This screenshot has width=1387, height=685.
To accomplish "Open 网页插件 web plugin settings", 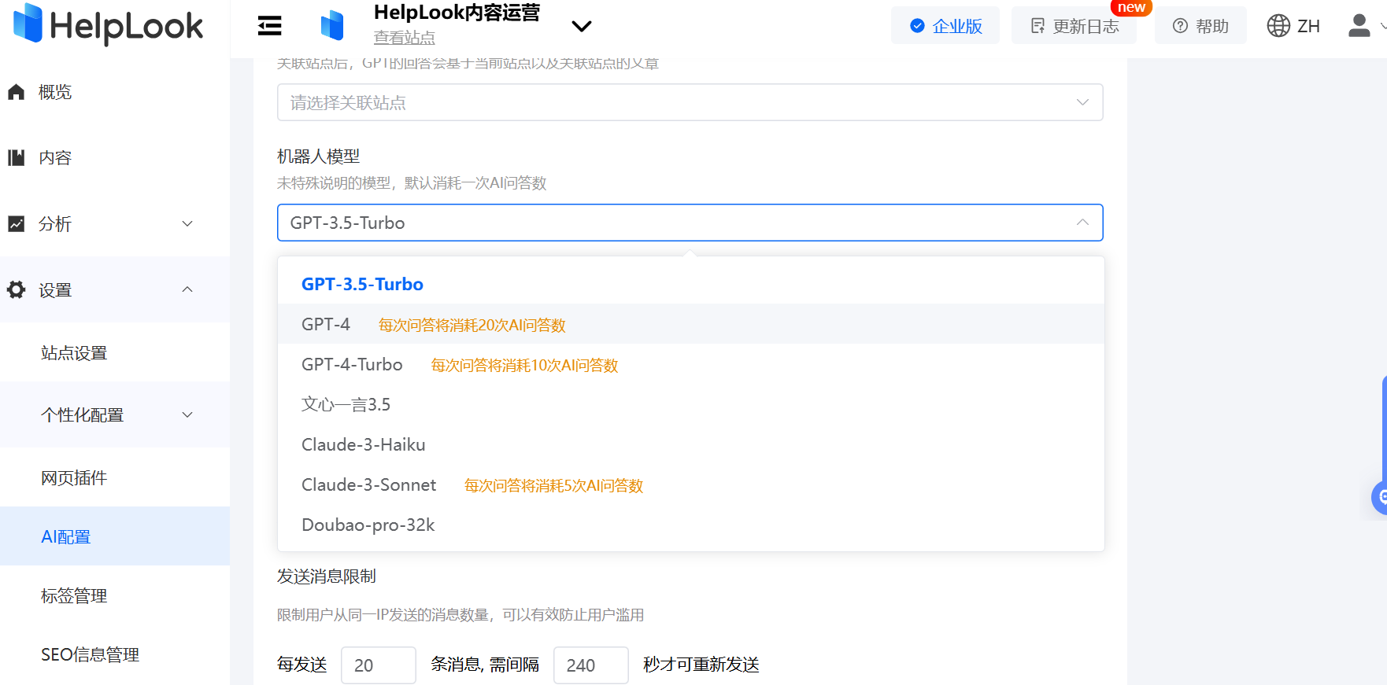I will pos(74,478).
